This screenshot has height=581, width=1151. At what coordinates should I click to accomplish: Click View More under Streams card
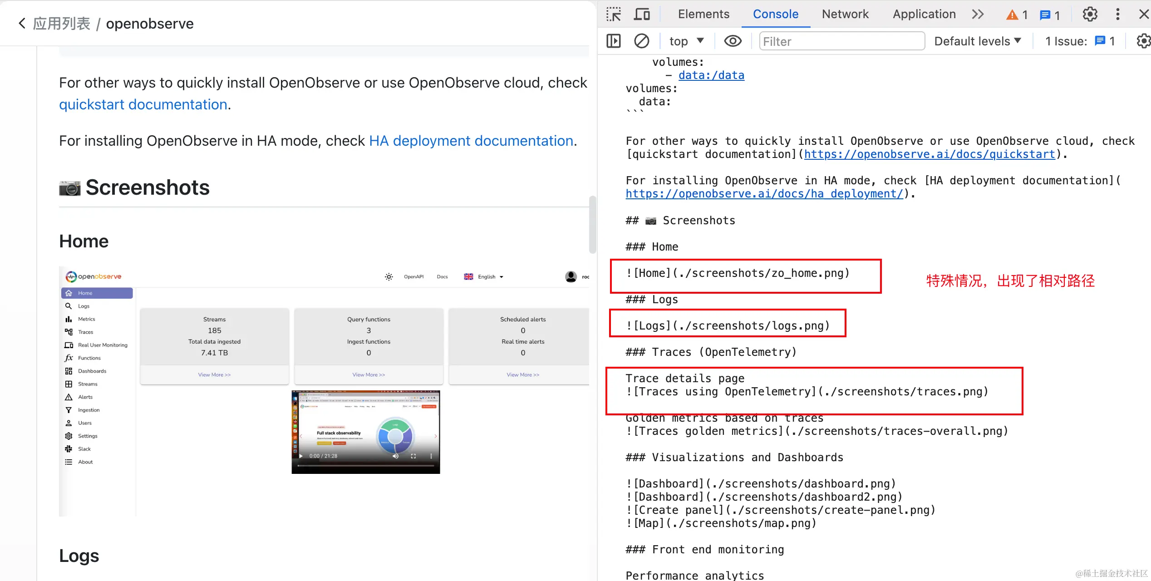pos(214,375)
